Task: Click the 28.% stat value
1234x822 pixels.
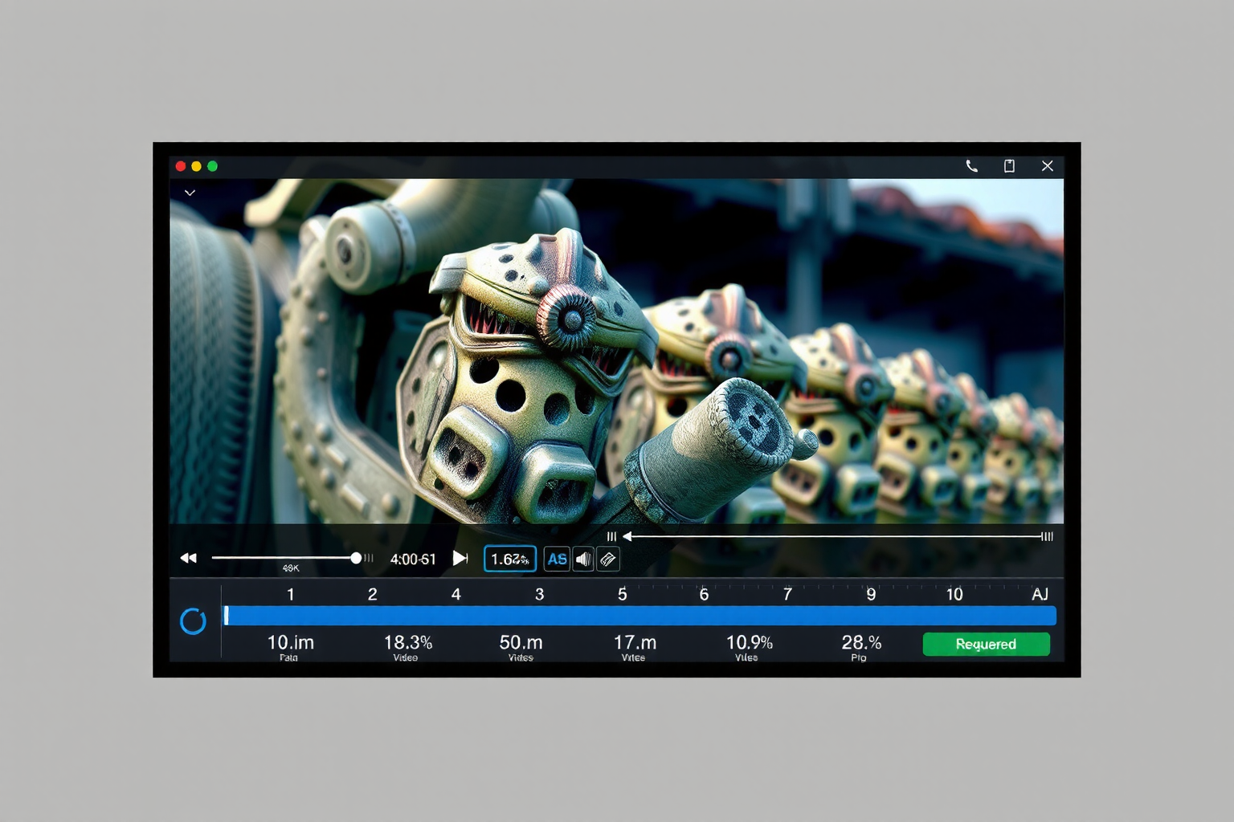Action: (861, 643)
